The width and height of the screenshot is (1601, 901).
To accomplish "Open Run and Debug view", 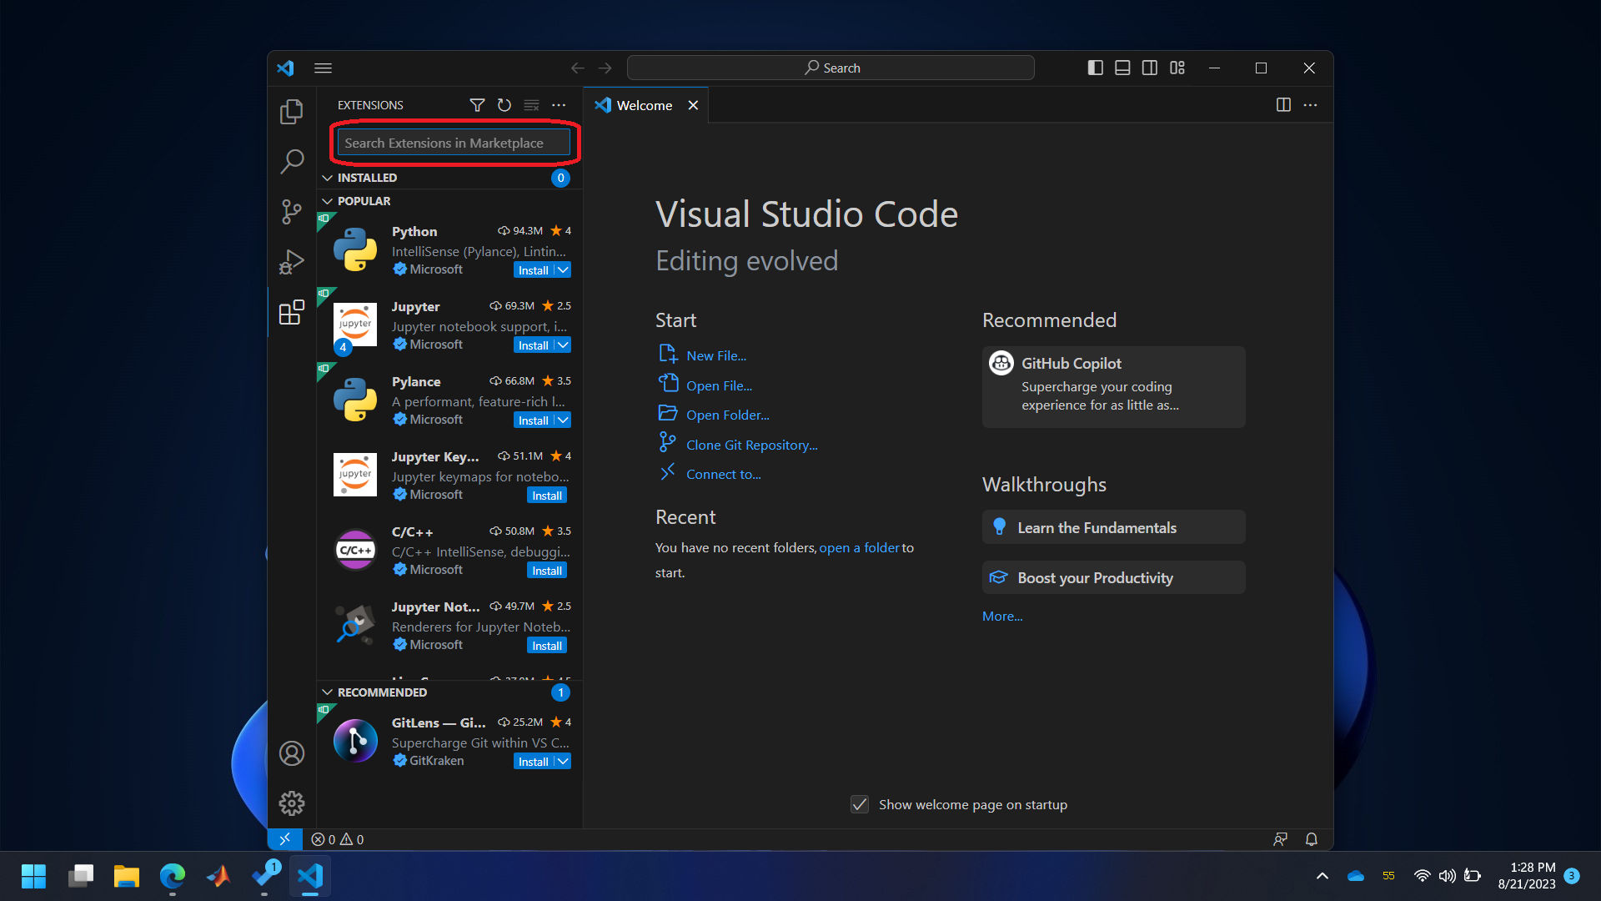I will (x=291, y=262).
